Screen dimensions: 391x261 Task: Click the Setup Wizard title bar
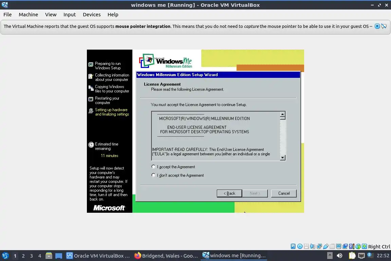point(218,75)
